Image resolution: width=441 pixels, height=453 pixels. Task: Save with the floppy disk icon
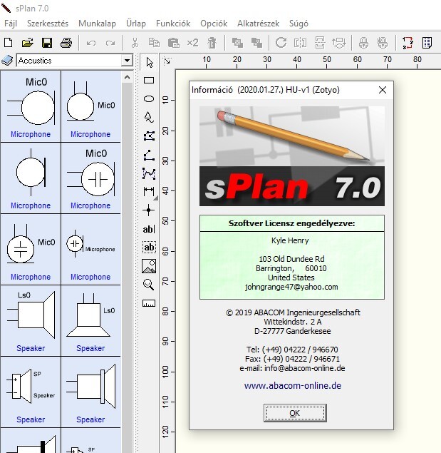click(x=47, y=43)
